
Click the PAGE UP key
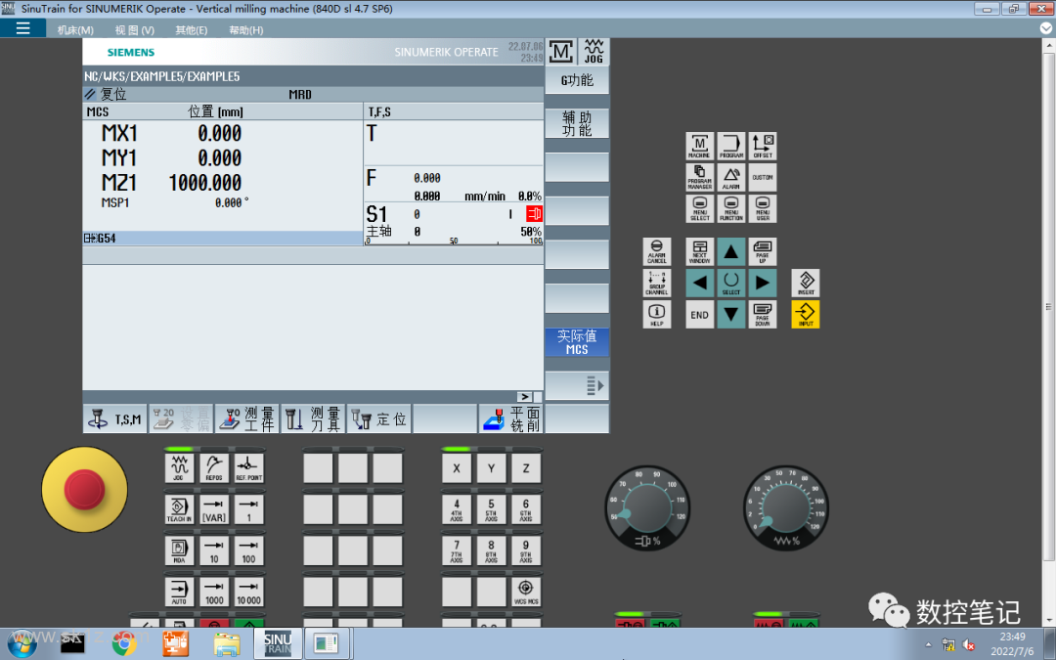point(763,251)
